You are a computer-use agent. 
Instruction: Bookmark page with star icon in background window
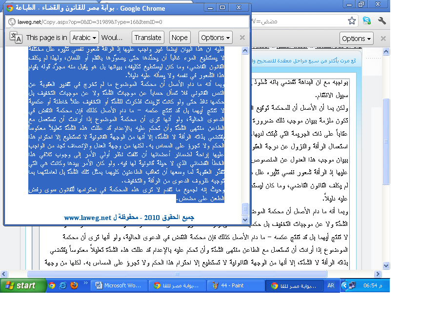(x=352, y=20)
